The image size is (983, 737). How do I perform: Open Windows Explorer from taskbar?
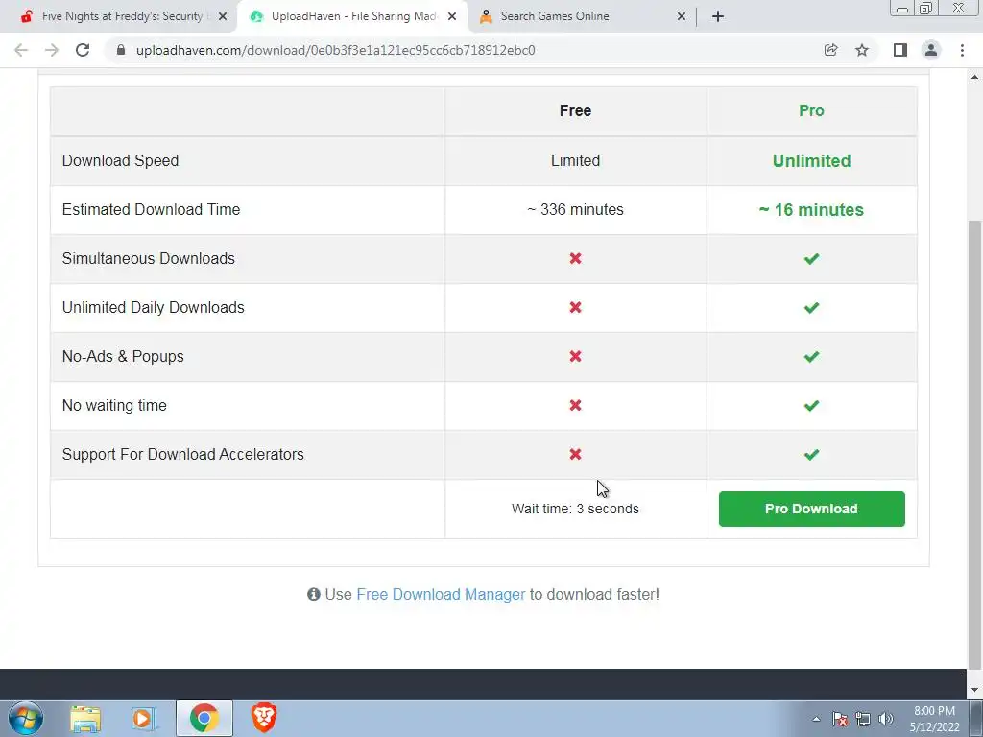pyautogui.click(x=85, y=718)
